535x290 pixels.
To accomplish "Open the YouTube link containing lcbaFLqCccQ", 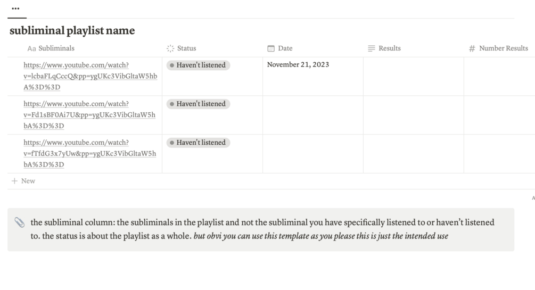I will pyautogui.click(x=90, y=76).
